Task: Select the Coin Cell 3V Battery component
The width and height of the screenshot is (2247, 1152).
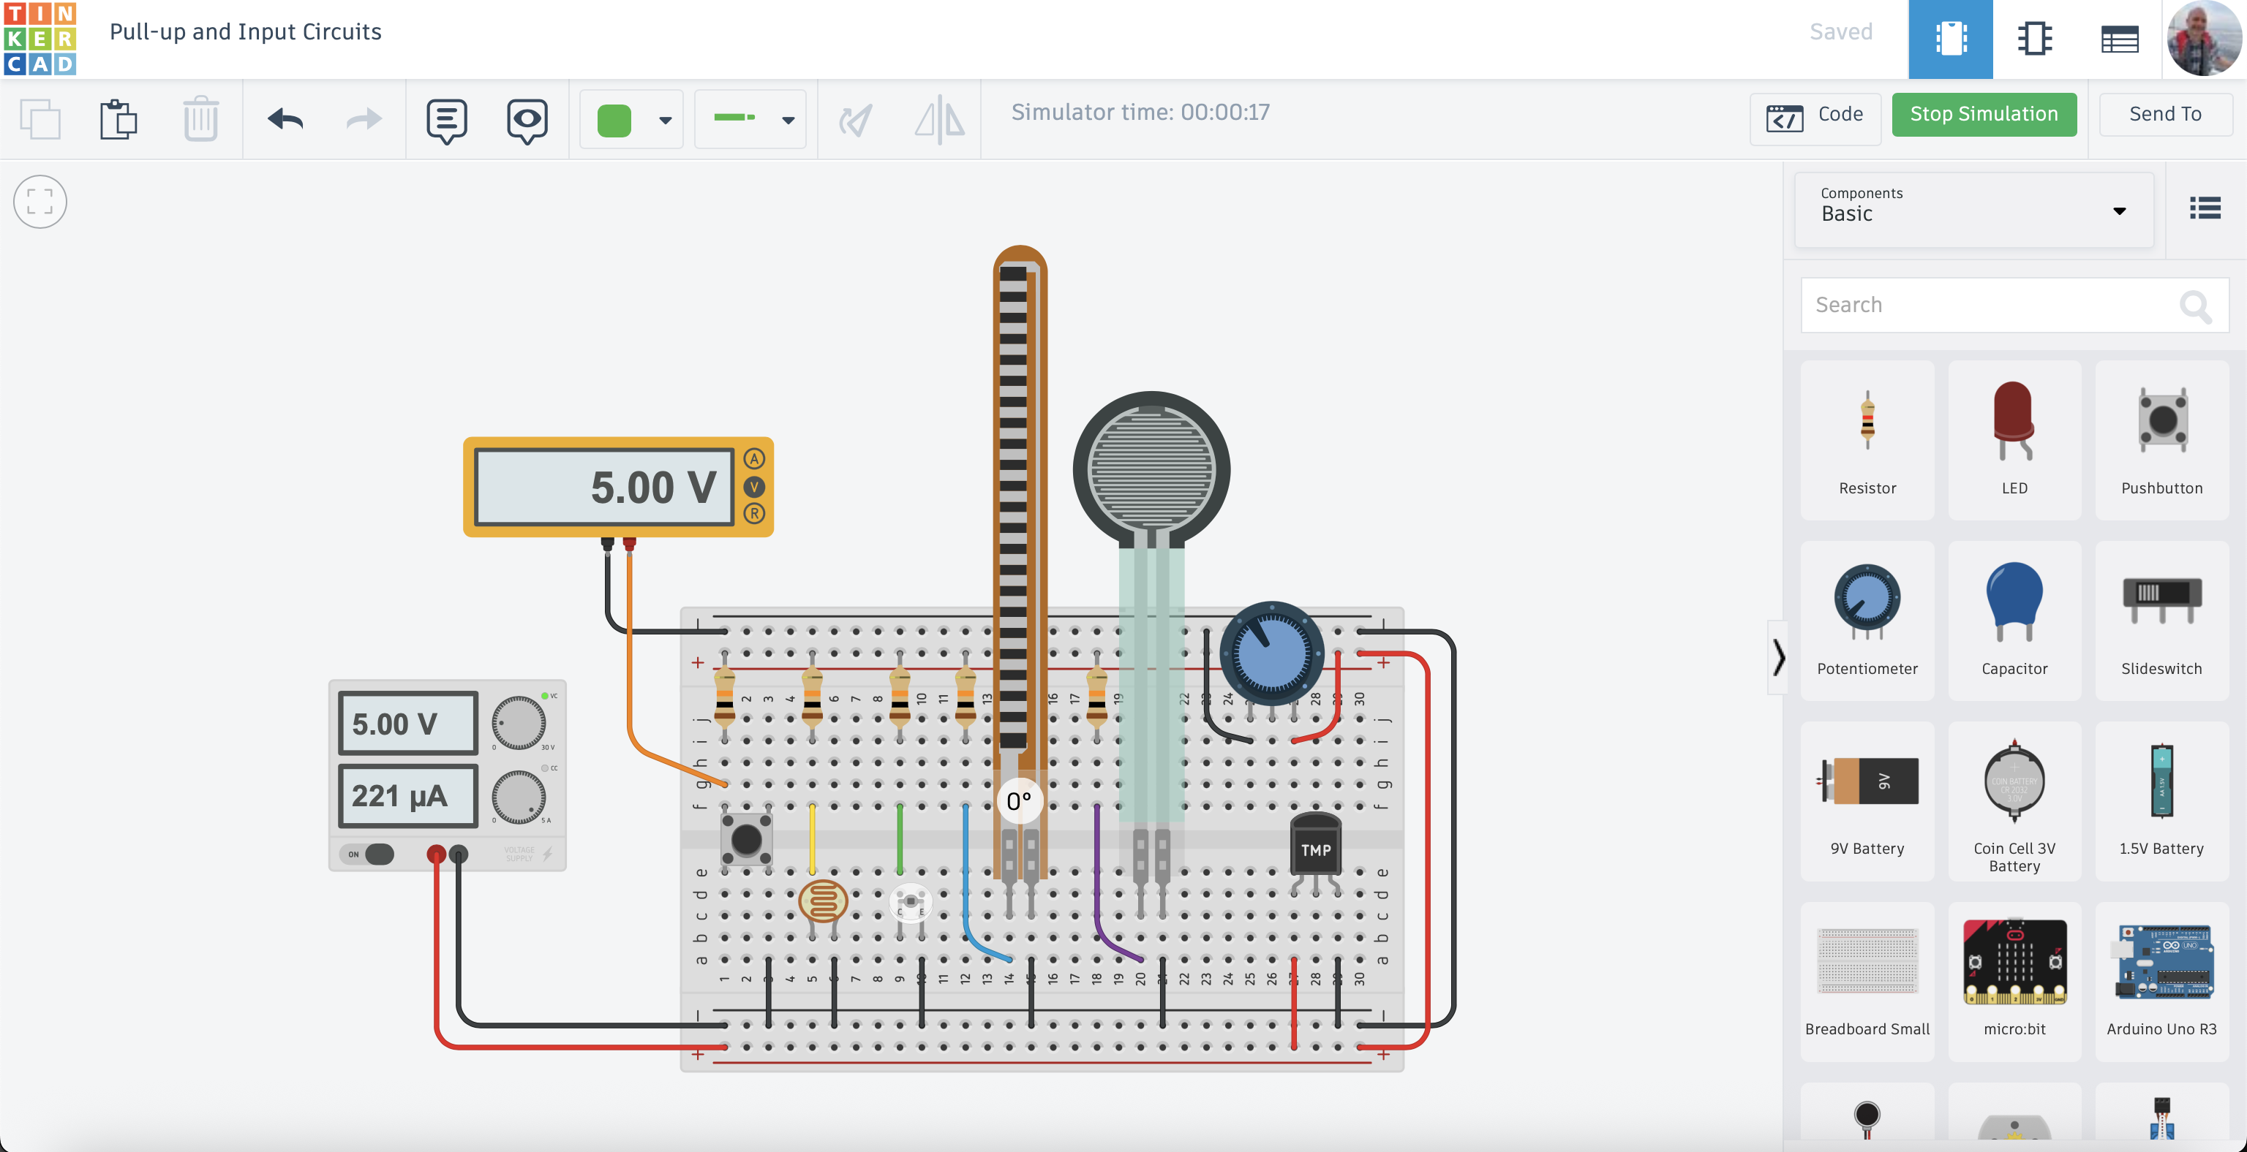Action: (x=2013, y=801)
